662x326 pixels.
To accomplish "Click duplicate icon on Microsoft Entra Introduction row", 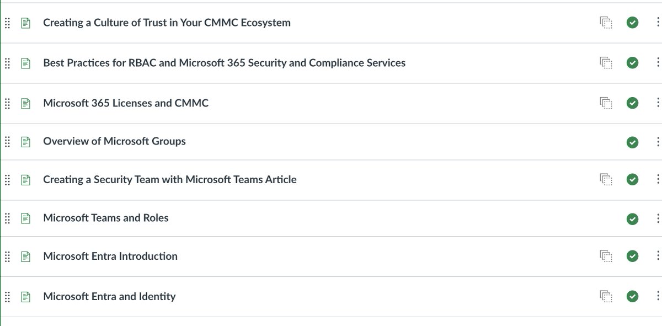I will click(606, 256).
